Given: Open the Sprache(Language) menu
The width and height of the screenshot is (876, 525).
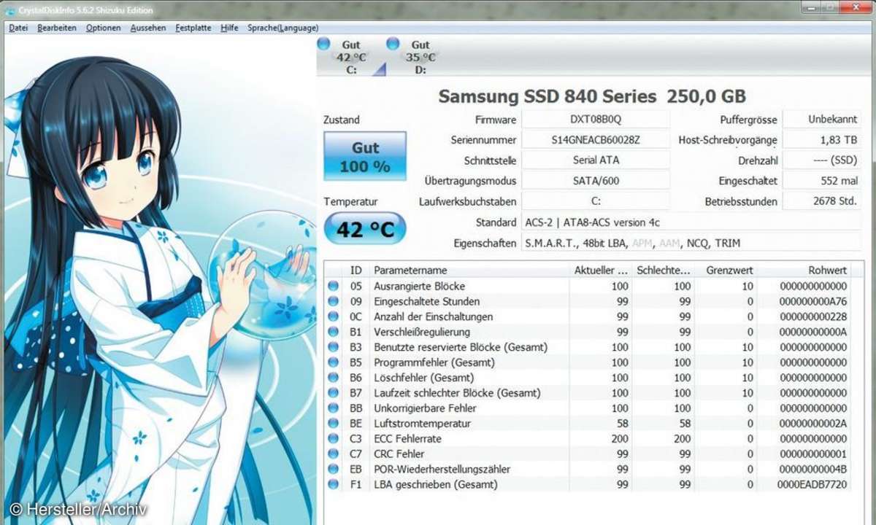Looking at the screenshot, I should (x=283, y=28).
